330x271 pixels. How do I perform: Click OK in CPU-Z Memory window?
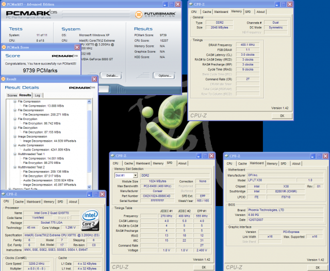pyautogui.click(x=282, y=115)
